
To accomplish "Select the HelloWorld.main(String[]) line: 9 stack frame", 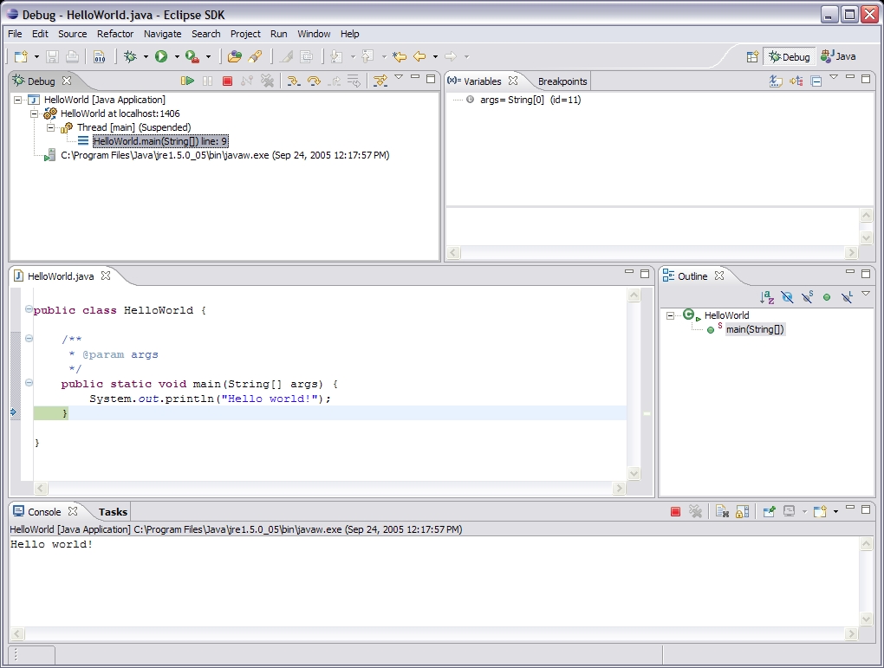I will click(x=160, y=141).
